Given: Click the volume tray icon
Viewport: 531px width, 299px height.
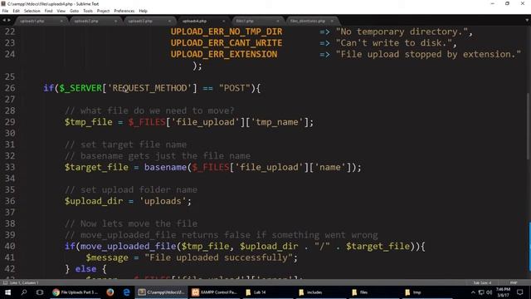Looking at the screenshot, I should (x=489, y=292).
